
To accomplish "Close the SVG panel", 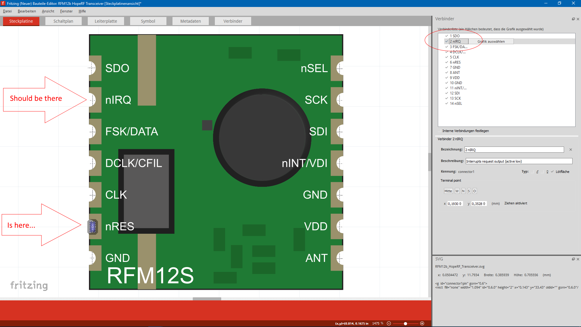I will click(578, 259).
